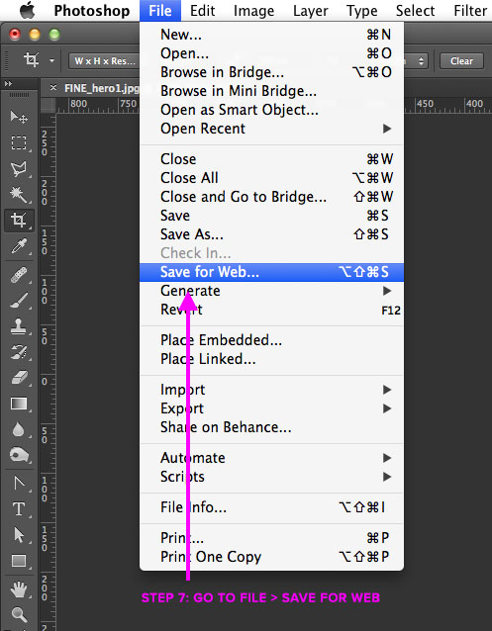
Task: Switch to the FINE_hero1.jpg document tab
Action: click(x=102, y=88)
